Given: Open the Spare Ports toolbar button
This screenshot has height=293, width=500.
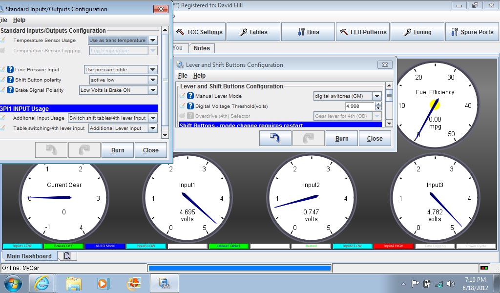Looking at the screenshot, I should pyautogui.click(x=472, y=32).
